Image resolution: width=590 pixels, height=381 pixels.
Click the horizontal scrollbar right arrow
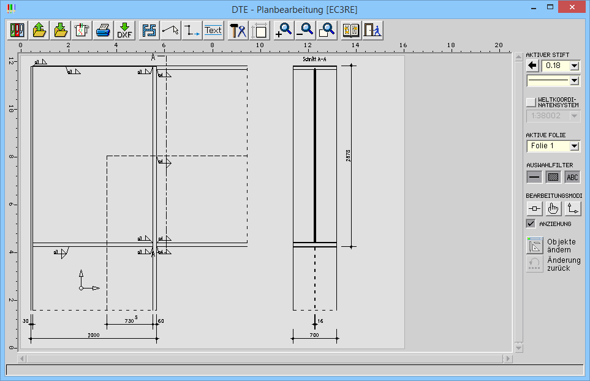click(x=507, y=358)
